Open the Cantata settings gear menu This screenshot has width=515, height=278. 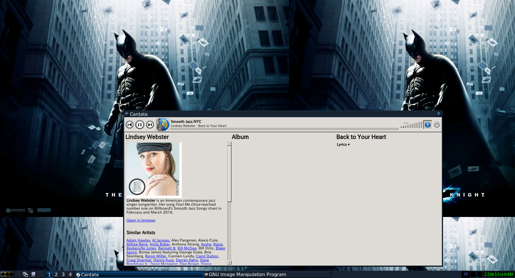click(x=437, y=125)
